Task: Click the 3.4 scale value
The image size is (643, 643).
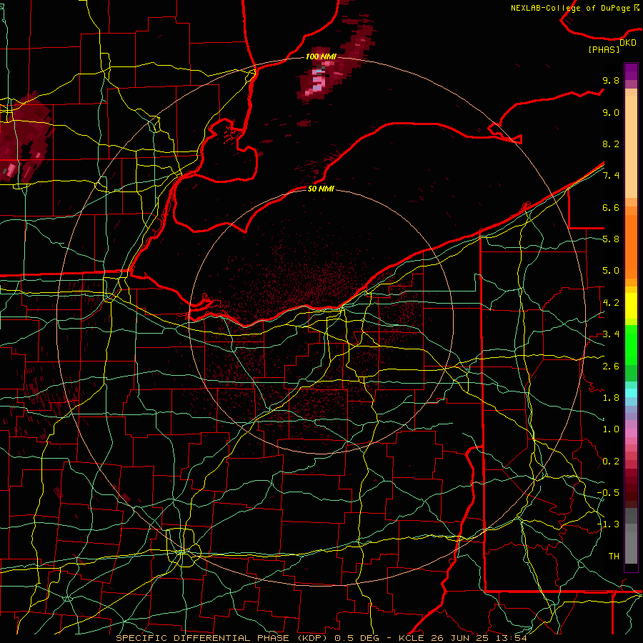Action: pos(611,334)
